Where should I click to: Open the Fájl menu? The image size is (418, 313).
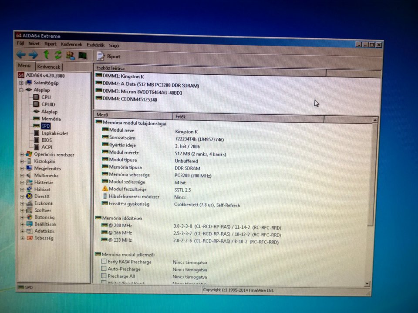(x=20, y=43)
